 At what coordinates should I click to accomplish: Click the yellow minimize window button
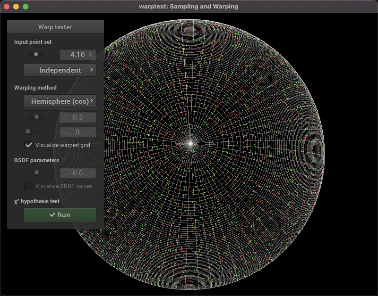click(x=16, y=7)
